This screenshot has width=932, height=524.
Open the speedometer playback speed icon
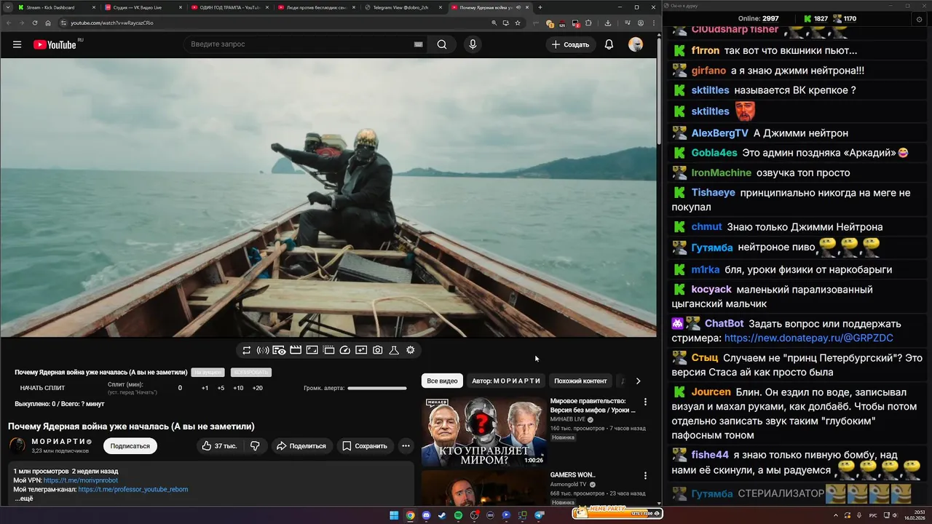pyautogui.click(x=345, y=350)
